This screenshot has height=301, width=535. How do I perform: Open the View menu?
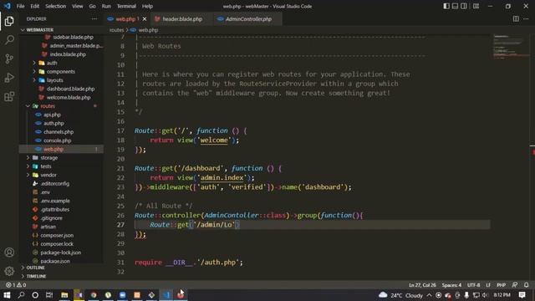[78, 6]
